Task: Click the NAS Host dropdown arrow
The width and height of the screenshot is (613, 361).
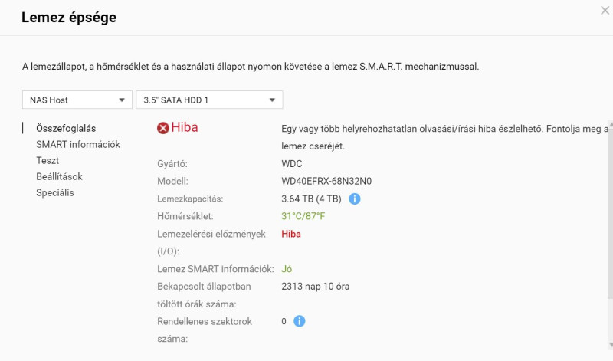Action: coord(122,100)
